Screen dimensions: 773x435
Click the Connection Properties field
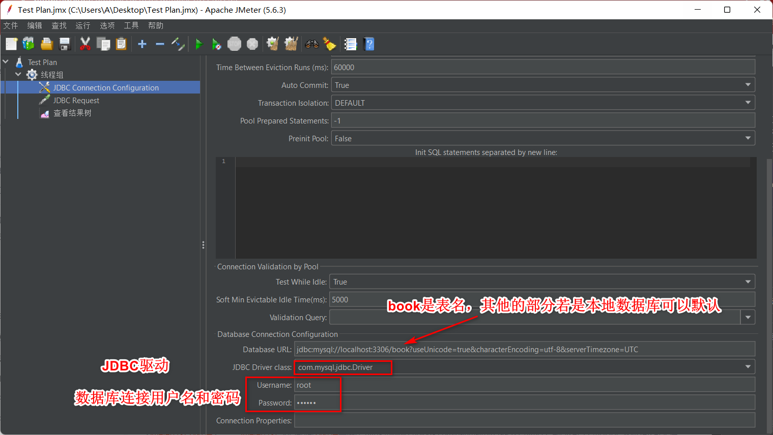pyautogui.click(x=525, y=420)
